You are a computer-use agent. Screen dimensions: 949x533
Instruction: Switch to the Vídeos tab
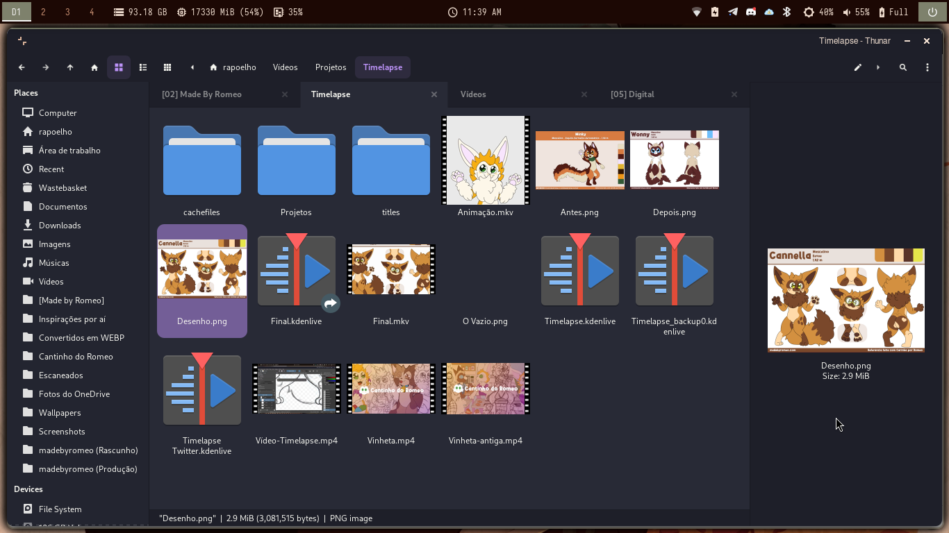[x=473, y=94]
